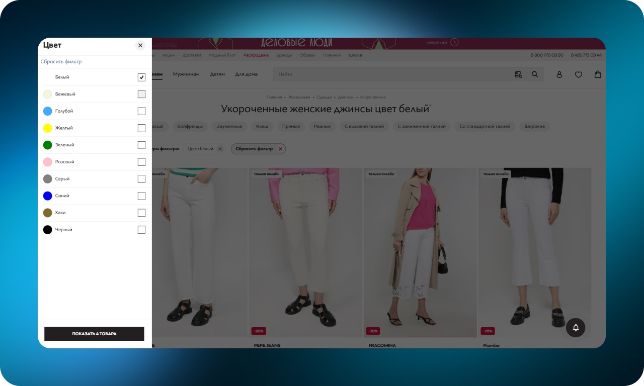Viewport: 644px width, 386px height.
Task: Open the Мужчинам menu section
Action: click(186, 74)
